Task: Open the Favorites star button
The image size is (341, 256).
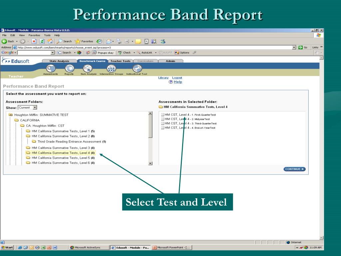Action: (84, 41)
